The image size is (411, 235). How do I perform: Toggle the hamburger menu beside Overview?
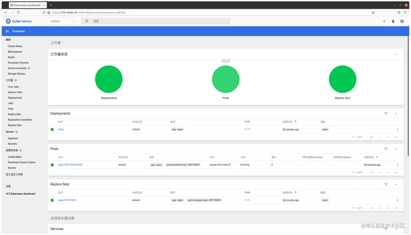click(x=7, y=31)
